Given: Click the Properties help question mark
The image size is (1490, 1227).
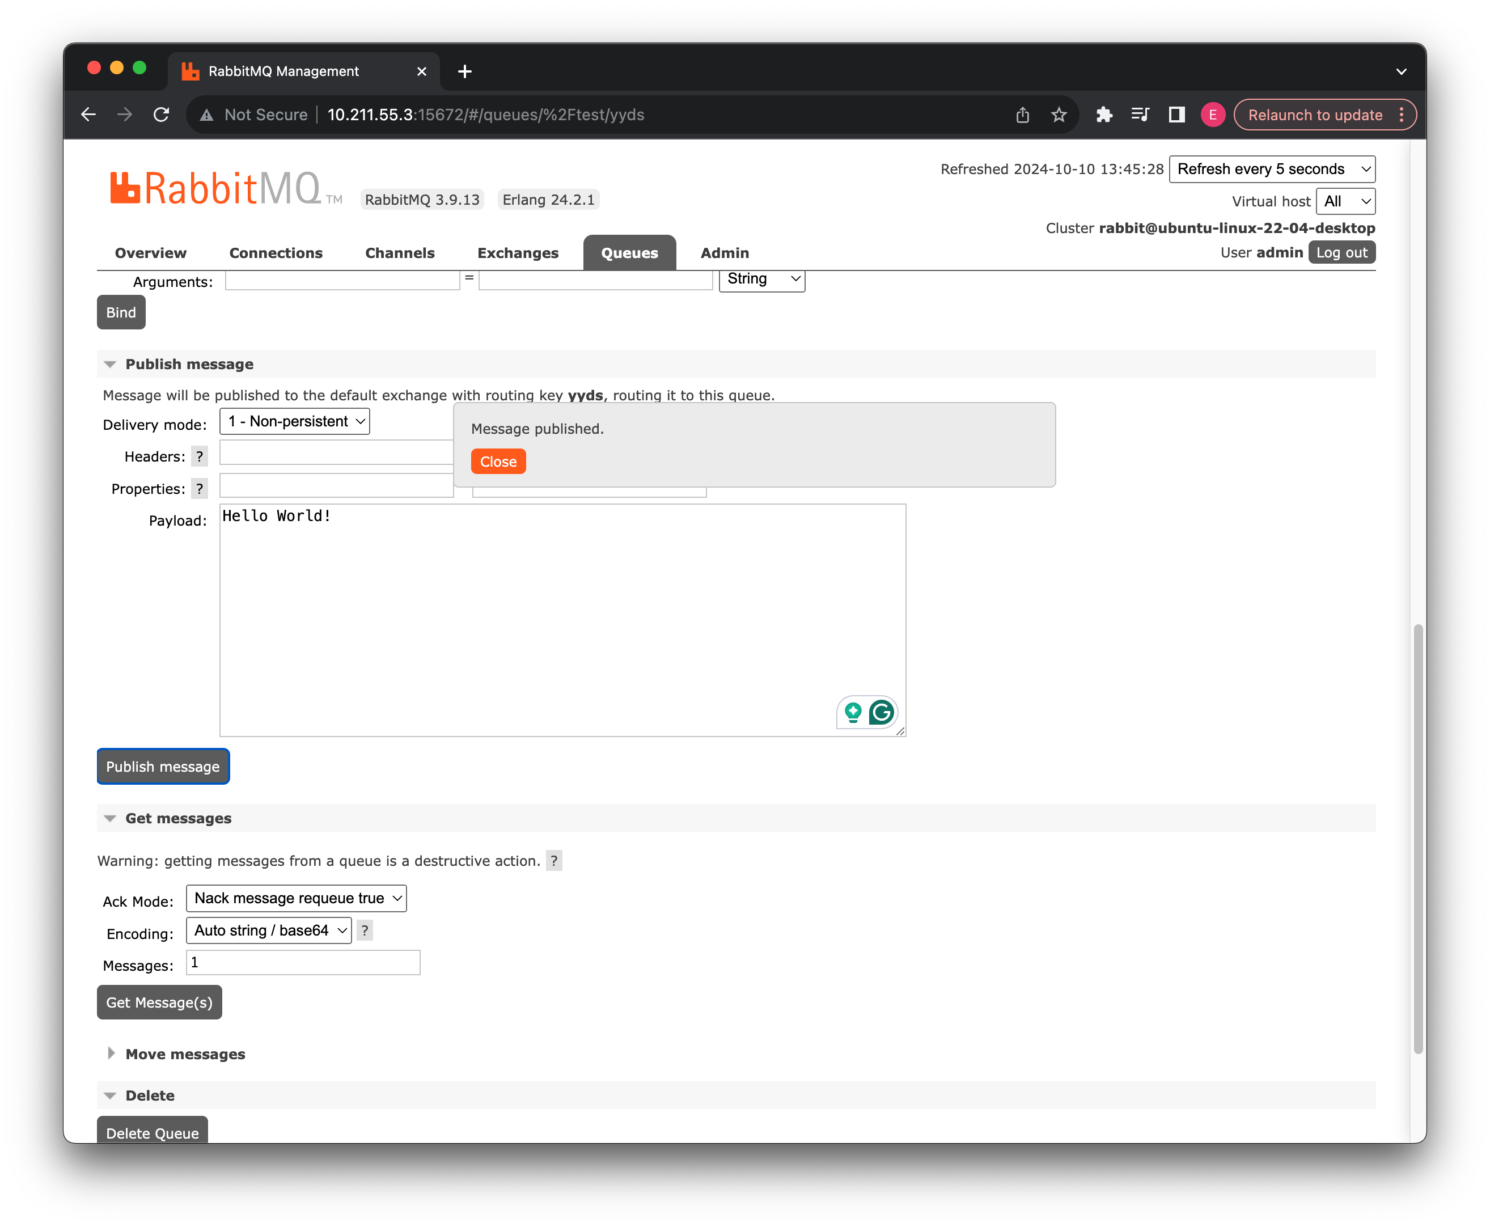Looking at the screenshot, I should [x=200, y=488].
